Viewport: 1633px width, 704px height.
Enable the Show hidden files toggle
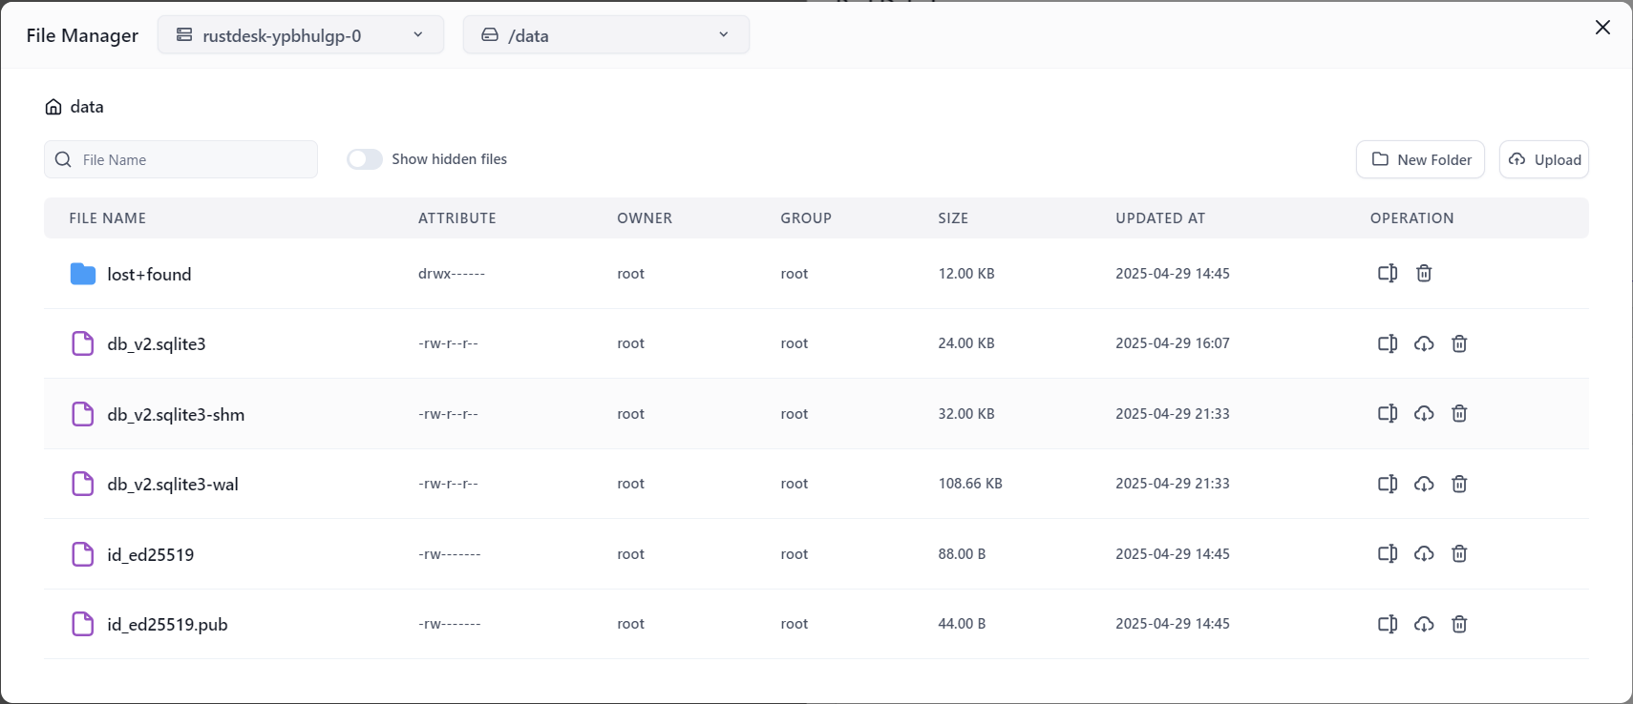pos(364,159)
